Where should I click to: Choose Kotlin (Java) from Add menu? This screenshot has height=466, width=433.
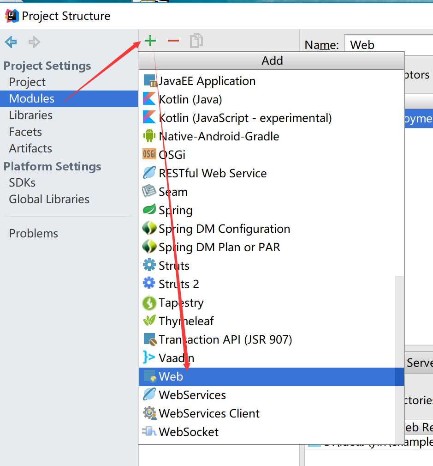[x=271, y=99]
